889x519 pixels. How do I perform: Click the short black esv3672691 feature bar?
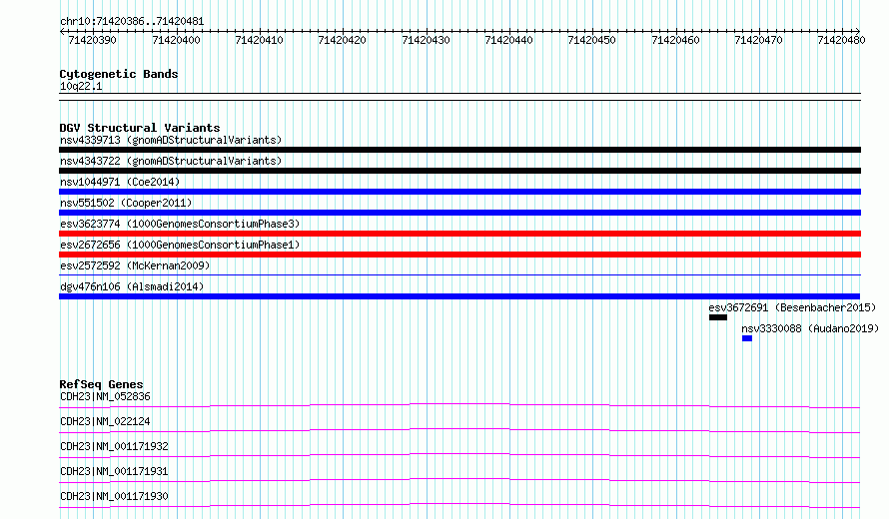pos(718,317)
